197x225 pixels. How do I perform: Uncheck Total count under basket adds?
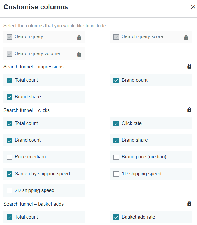click(10, 217)
